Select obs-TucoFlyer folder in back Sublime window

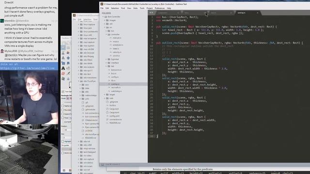tap(90, 81)
